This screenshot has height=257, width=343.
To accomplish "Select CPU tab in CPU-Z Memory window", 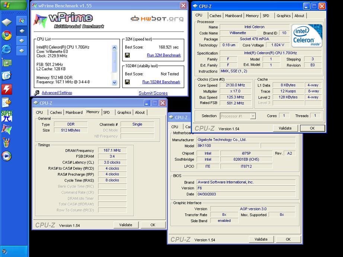I will tap(39, 113).
